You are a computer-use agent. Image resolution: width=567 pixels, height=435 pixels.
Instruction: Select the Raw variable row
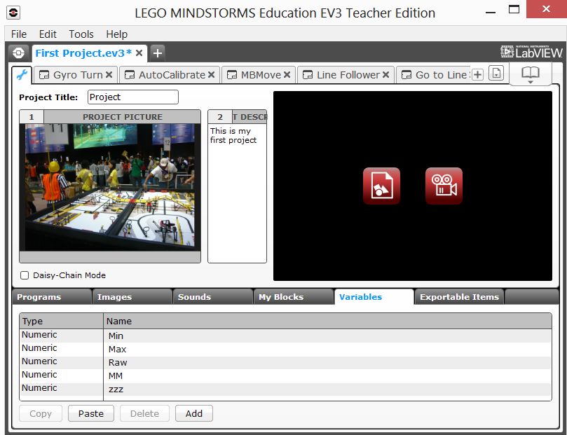286,362
